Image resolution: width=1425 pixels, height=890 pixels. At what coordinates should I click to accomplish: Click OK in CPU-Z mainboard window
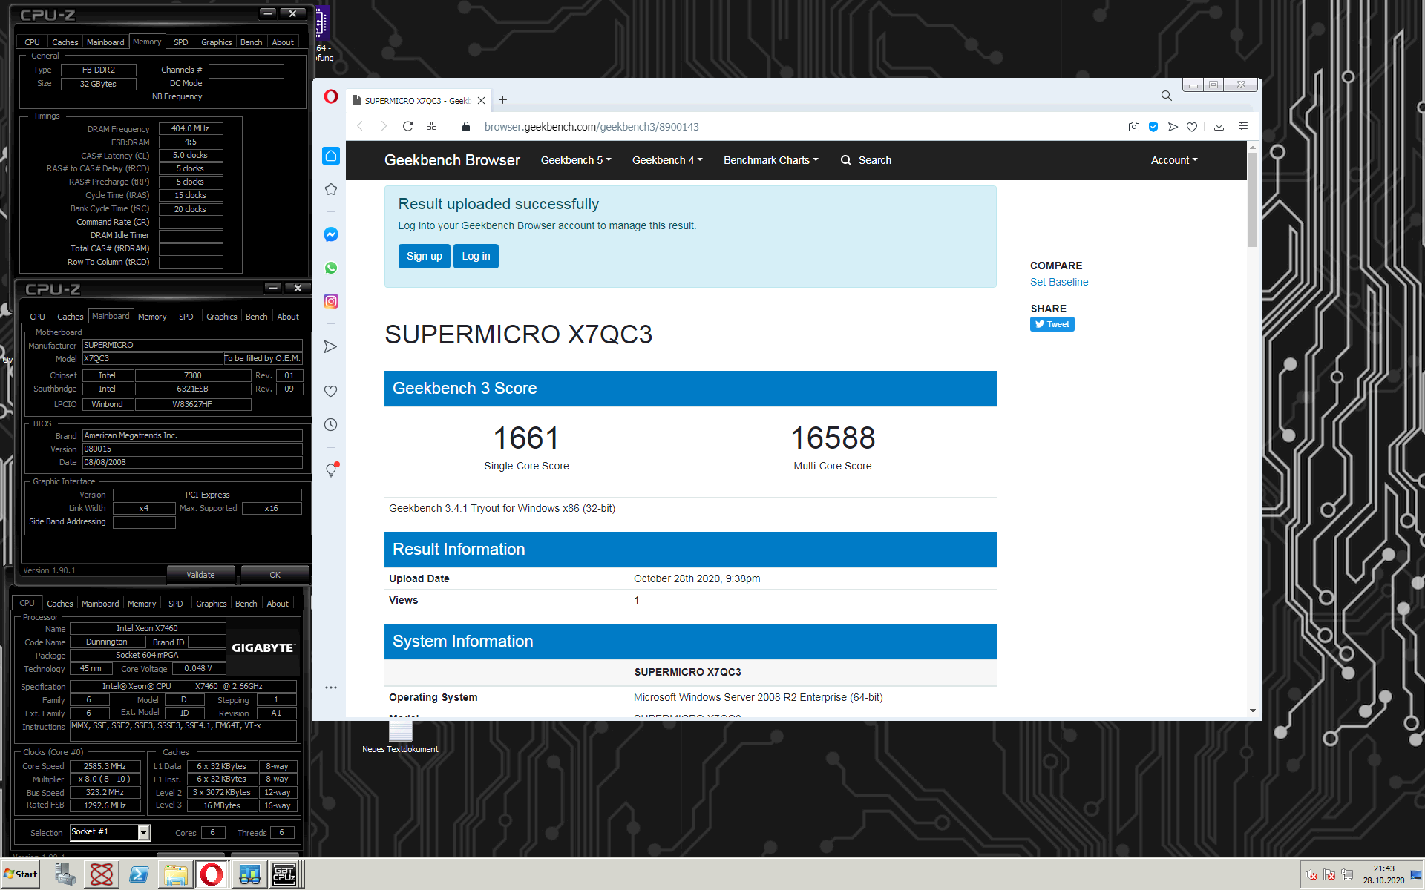click(275, 575)
